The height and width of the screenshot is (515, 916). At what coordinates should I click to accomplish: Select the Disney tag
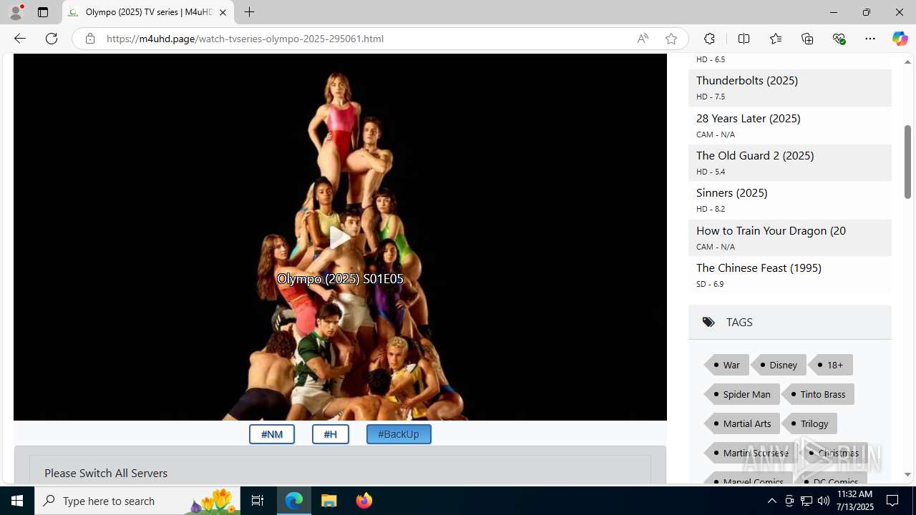coord(779,365)
